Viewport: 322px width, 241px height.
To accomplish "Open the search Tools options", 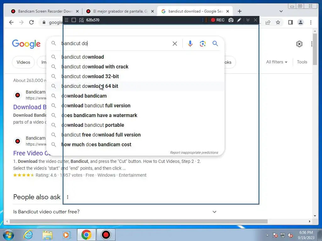I will [x=302, y=62].
